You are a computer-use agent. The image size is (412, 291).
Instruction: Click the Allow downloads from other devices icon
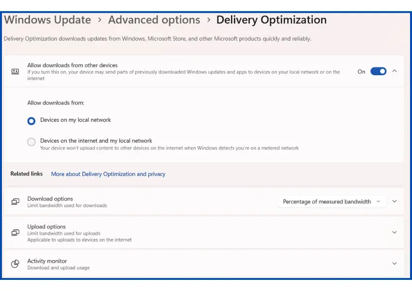click(15, 71)
